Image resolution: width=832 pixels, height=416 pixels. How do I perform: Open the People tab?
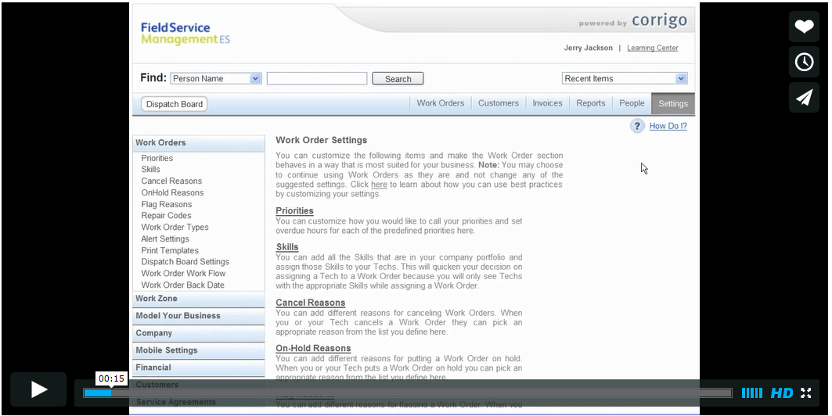click(632, 103)
